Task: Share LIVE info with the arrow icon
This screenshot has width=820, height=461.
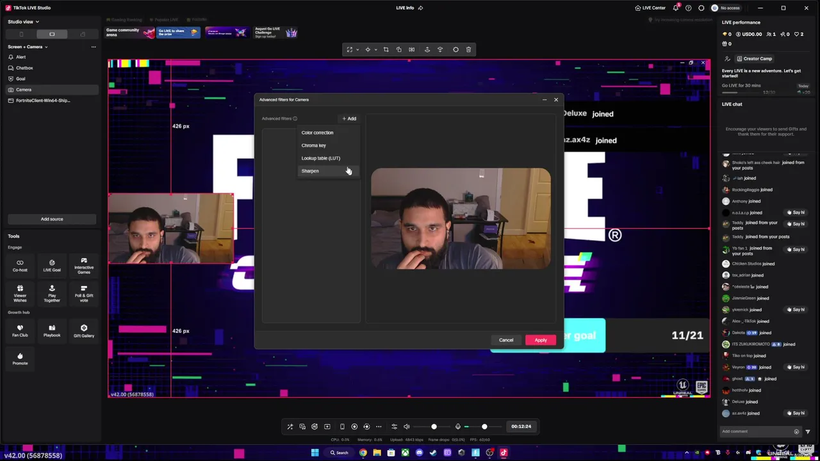Action: tap(420, 8)
